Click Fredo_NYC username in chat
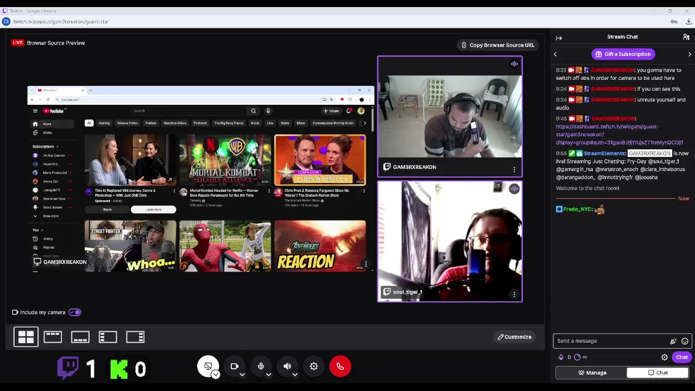This screenshot has height=391, width=695. tap(577, 210)
